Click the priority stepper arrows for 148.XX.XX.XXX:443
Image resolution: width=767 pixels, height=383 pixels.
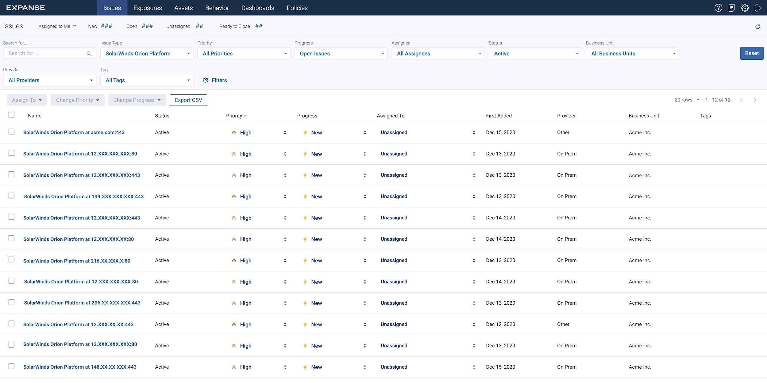(285, 367)
